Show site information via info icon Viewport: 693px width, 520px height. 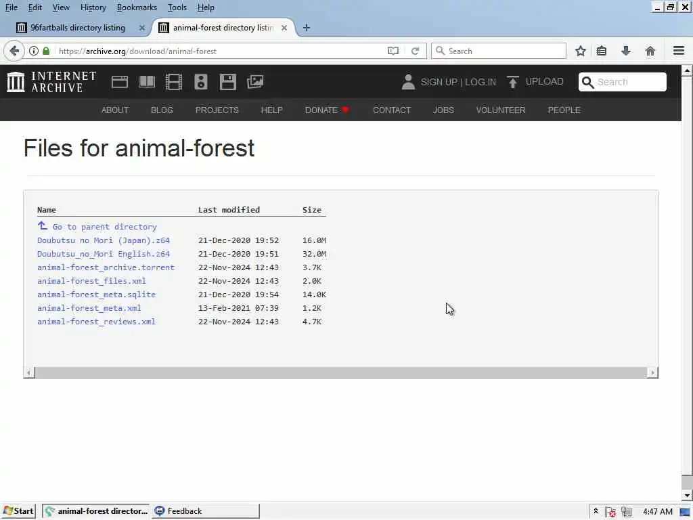[34, 51]
